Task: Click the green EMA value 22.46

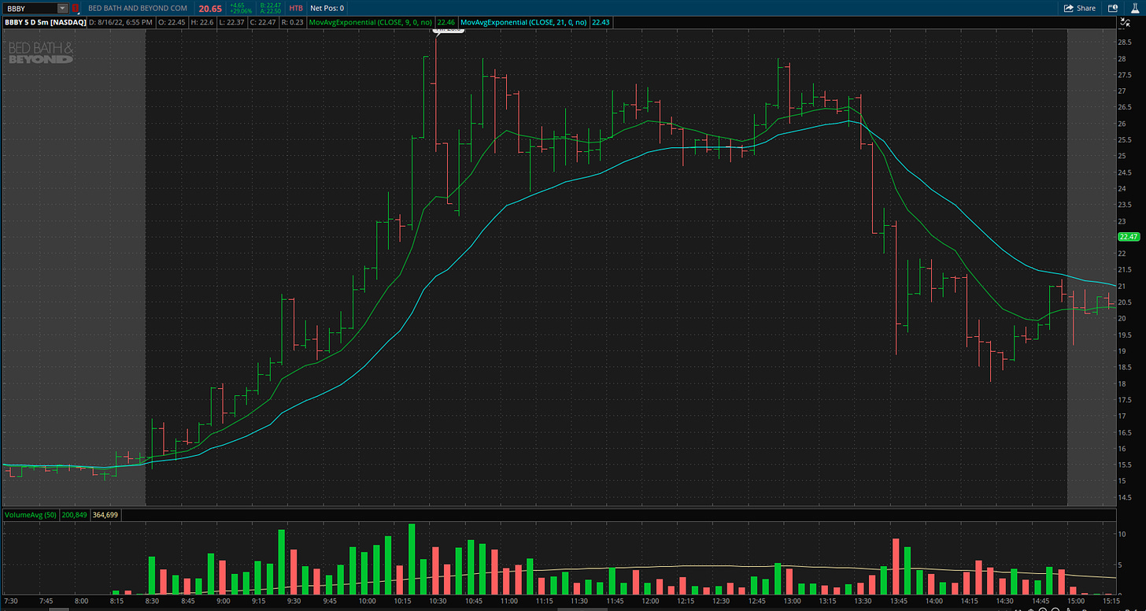Action: [445, 22]
